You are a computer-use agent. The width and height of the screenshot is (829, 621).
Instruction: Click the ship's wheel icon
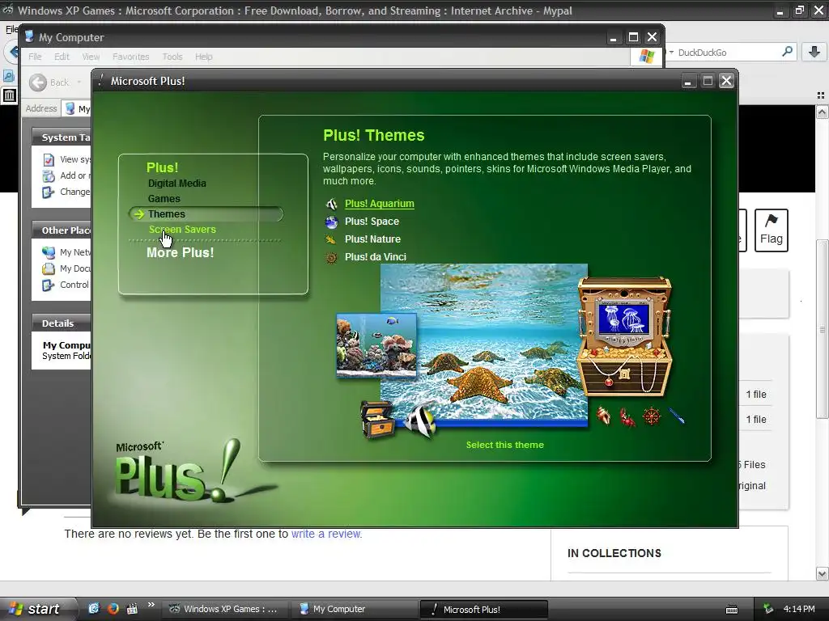click(652, 416)
